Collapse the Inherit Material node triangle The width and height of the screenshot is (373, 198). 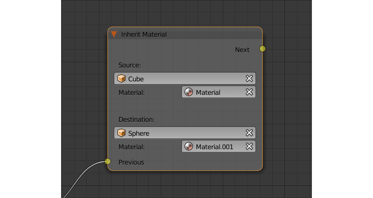tap(114, 34)
